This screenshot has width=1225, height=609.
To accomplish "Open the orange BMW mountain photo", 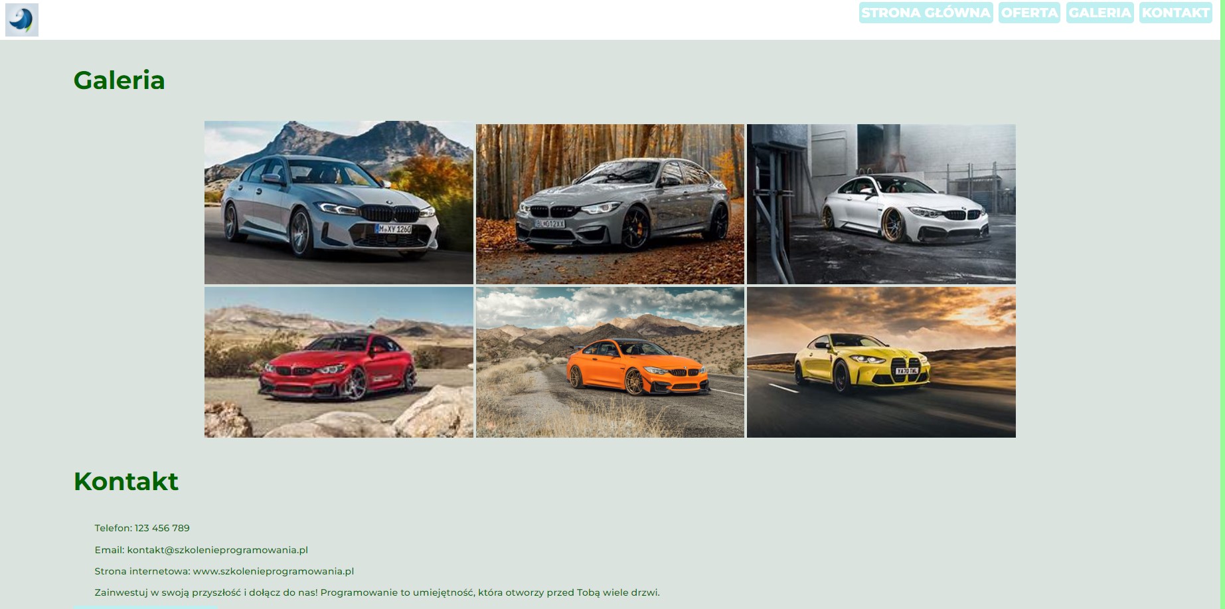I will pos(610,362).
